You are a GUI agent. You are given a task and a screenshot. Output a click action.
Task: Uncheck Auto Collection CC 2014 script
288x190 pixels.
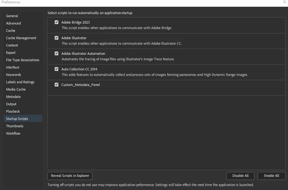point(57,69)
